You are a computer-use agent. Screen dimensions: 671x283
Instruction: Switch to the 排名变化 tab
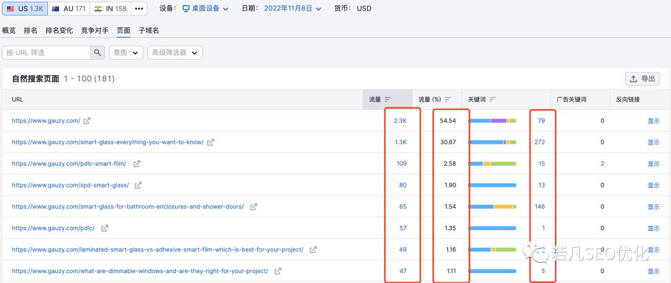(x=59, y=30)
